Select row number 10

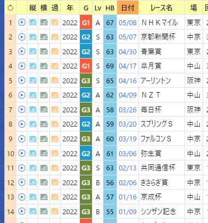click(x=10, y=153)
